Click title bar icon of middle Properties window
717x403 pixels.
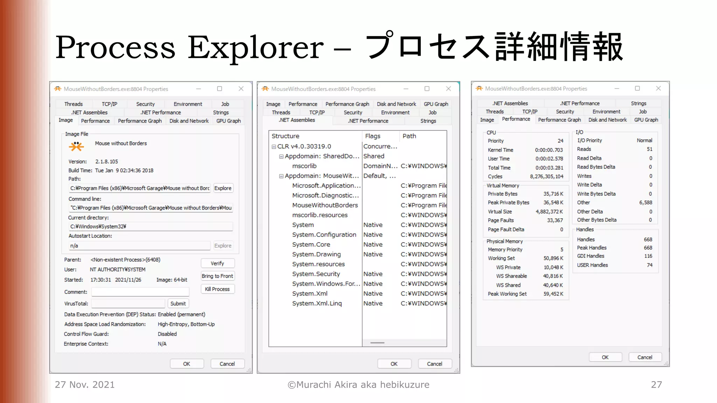(265, 89)
